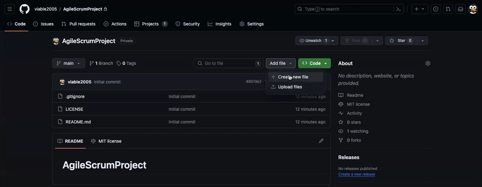This screenshot has height=187, width=482.
Task: Expand the main branch dropdown
Action: (x=68, y=63)
